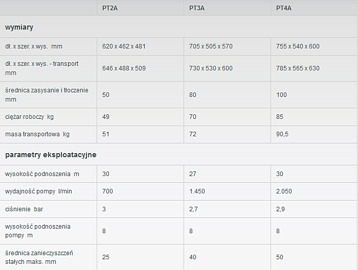Select the 'parametry eksploatacyjne' section heading

coord(51,154)
